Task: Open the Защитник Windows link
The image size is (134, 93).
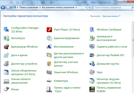Action: click(66, 72)
